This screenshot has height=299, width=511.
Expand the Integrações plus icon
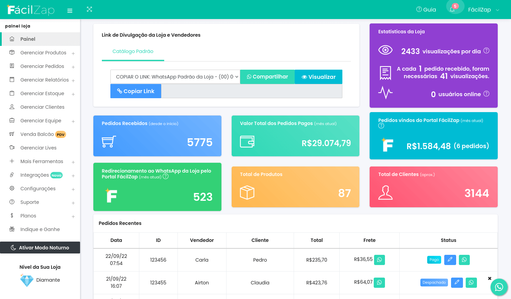click(x=73, y=176)
